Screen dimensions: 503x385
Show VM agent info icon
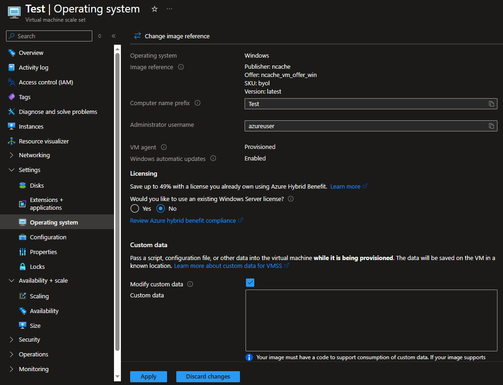click(164, 147)
